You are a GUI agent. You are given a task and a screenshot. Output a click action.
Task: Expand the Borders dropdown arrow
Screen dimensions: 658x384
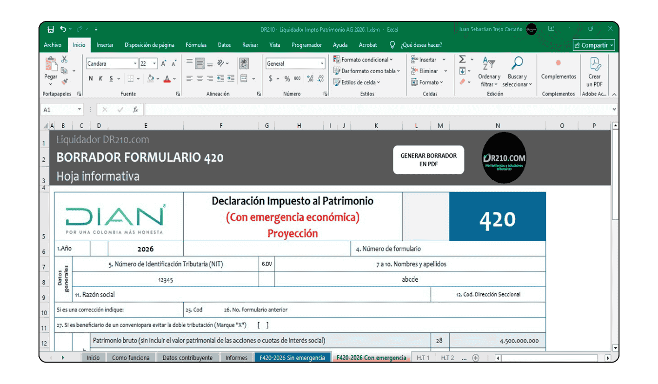[x=138, y=78]
